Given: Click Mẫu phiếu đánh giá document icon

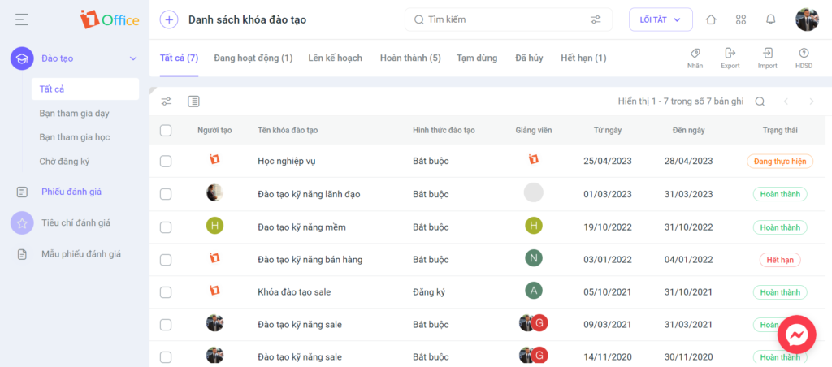Looking at the screenshot, I should tap(22, 255).
